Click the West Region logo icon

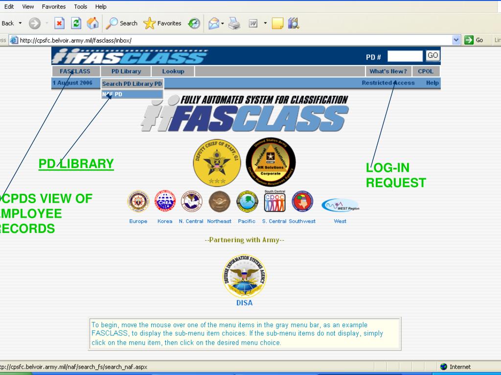pos(341,206)
